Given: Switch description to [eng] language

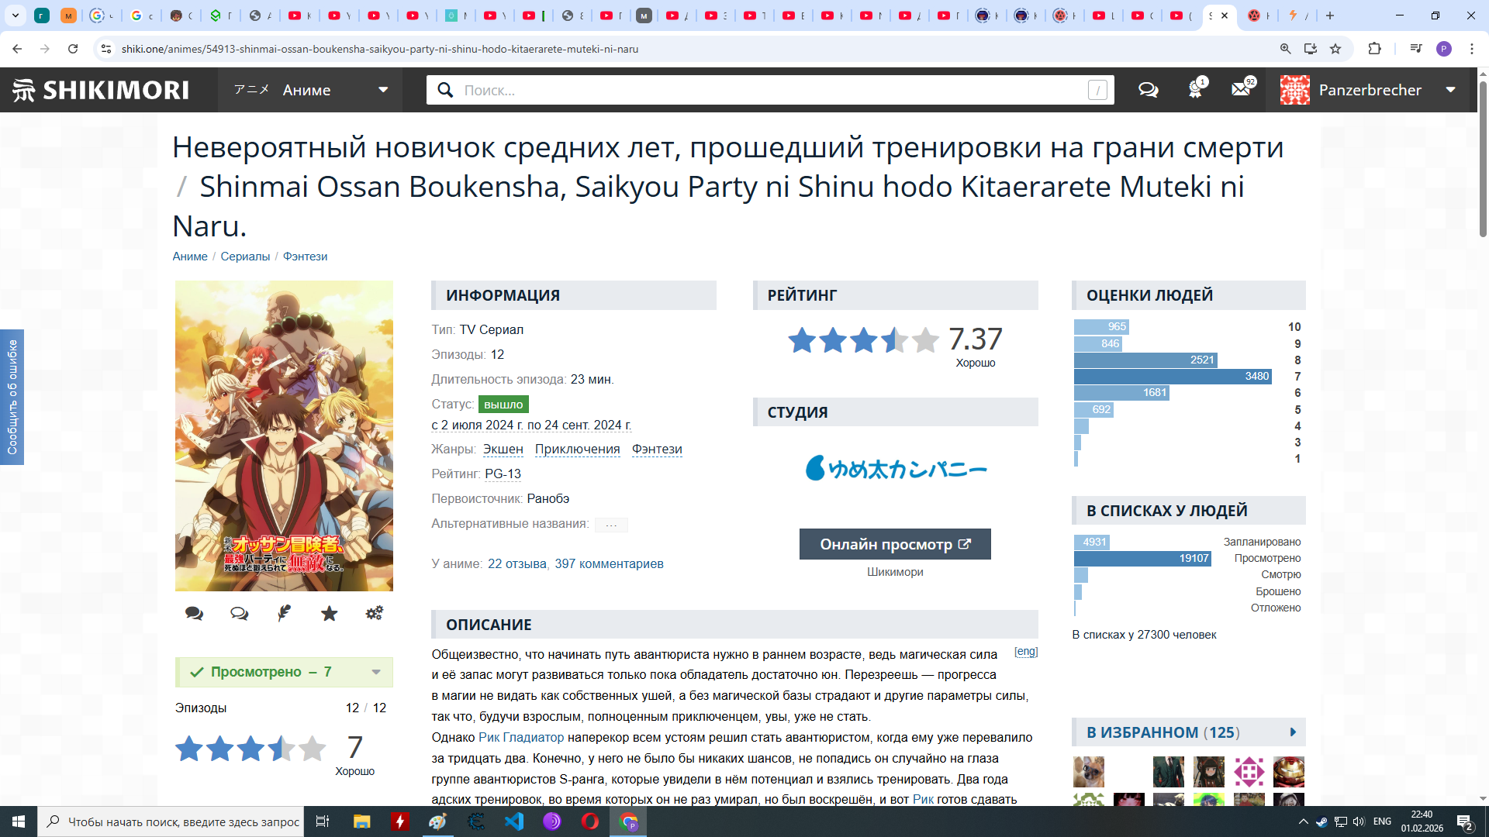Looking at the screenshot, I should pos(1025,652).
